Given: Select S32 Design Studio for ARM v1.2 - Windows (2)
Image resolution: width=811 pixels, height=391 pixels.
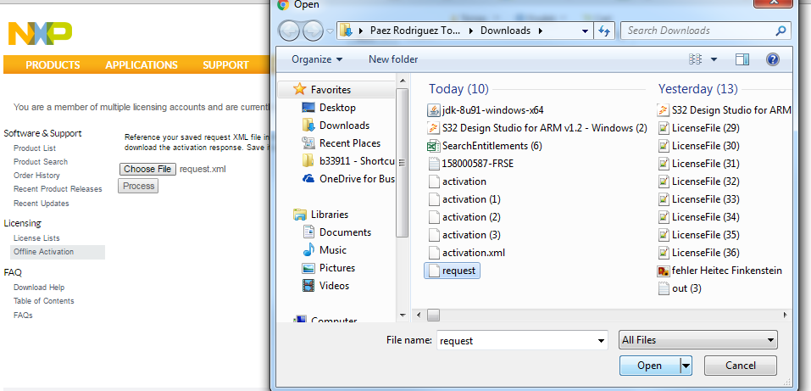Looking at the screenshot, I should tap(537, 128).
